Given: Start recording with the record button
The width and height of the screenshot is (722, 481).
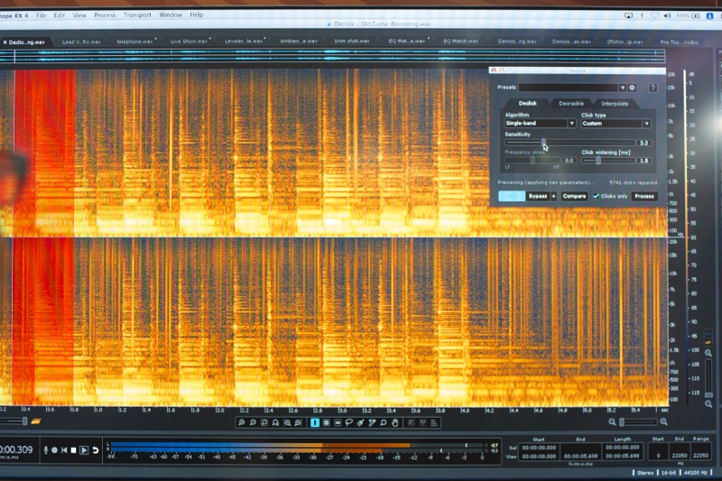Looking at the screenshot, I should (54, 450).
